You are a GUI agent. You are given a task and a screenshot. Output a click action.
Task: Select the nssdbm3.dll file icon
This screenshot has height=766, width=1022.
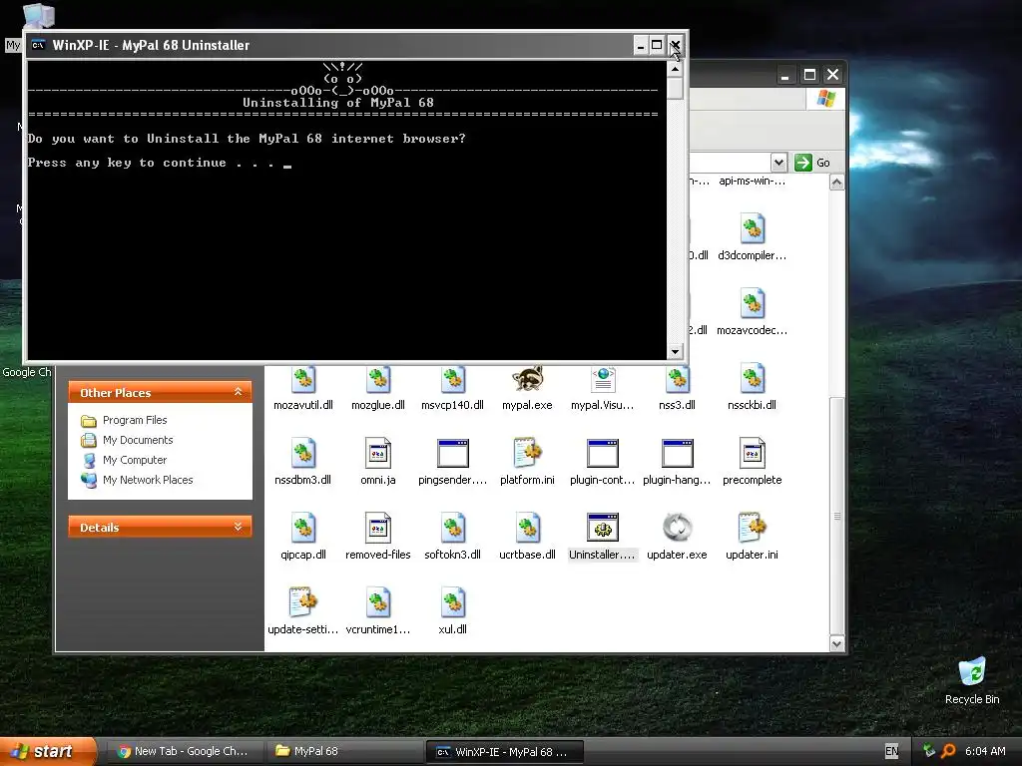(x=303, y=453)
